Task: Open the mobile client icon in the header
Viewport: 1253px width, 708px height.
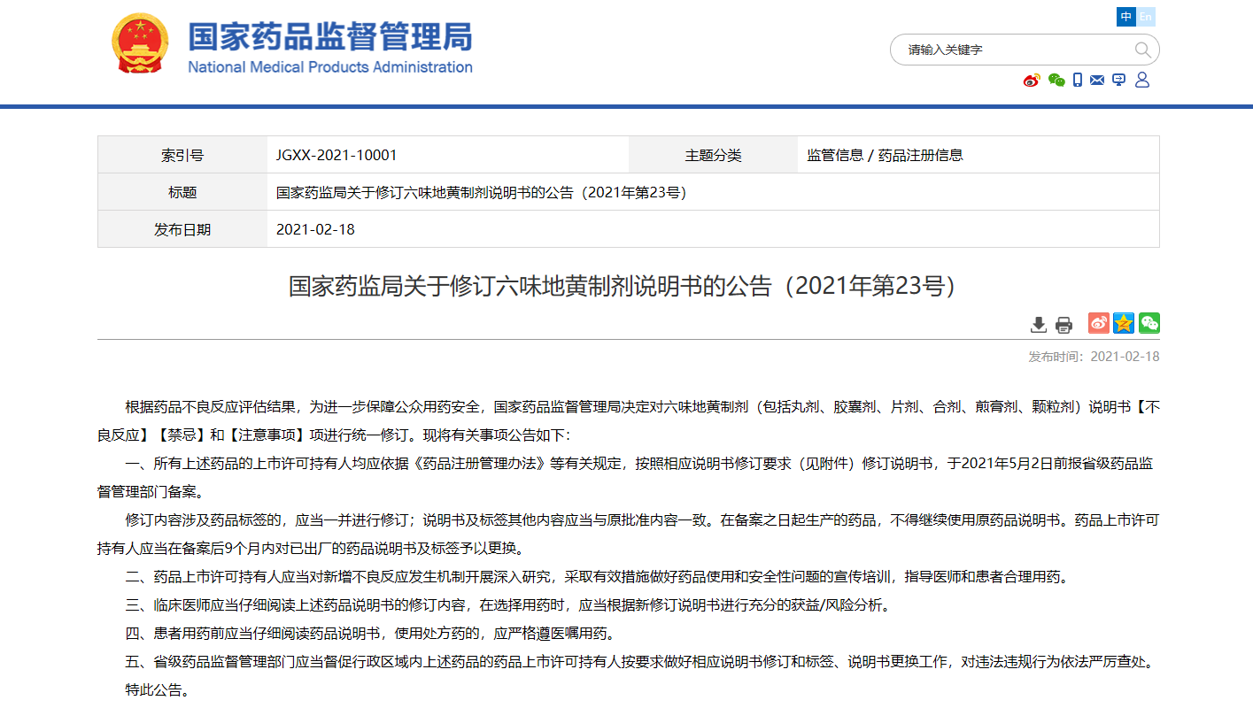Action: coord(1076,80)
